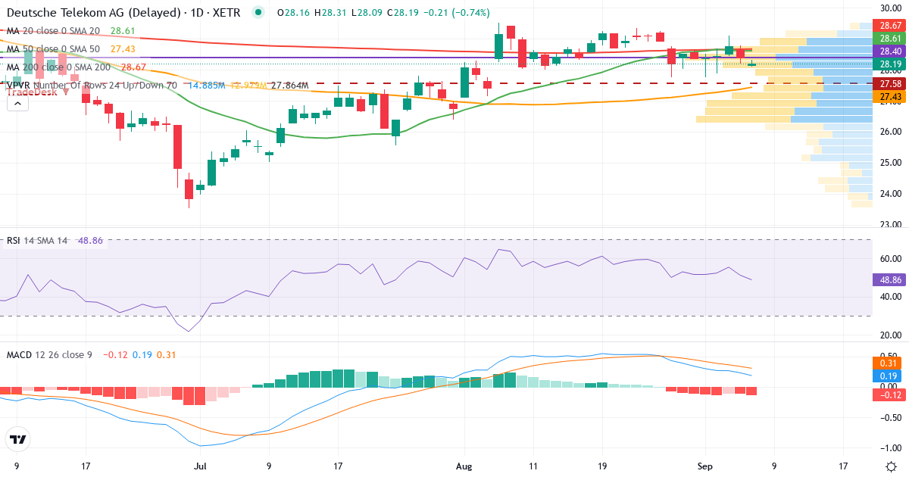Click 30.00 on the price scale

[890, 8]
